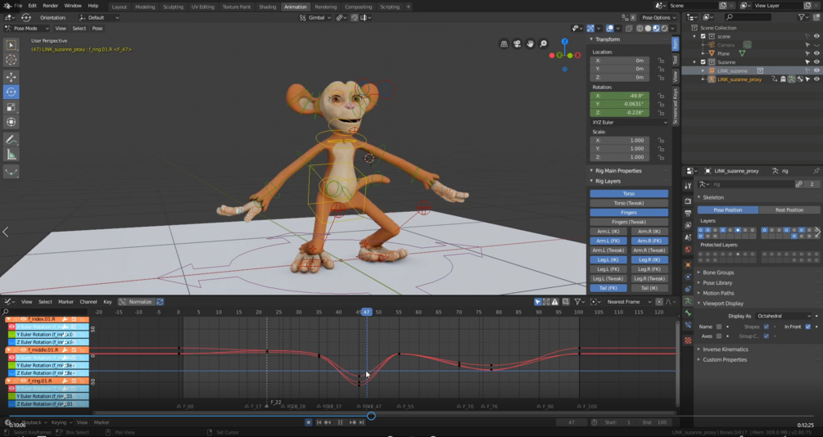Screen dimensions: 823x437
Task: Open the World properties tab icon
Action: (x=688, y=250)
